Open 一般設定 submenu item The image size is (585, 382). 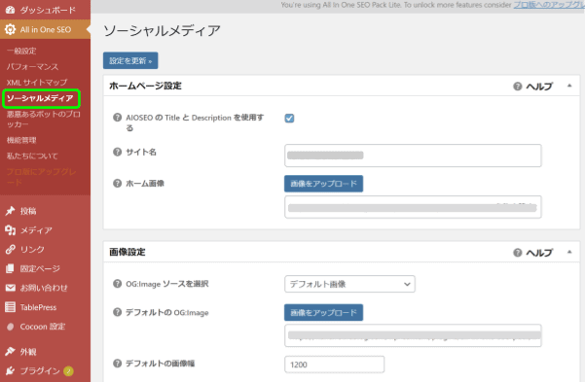21,52
